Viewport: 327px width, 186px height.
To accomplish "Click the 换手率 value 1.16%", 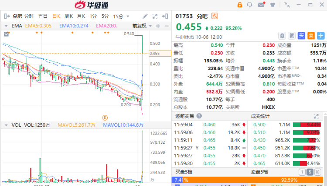I will tap(320, 61).
